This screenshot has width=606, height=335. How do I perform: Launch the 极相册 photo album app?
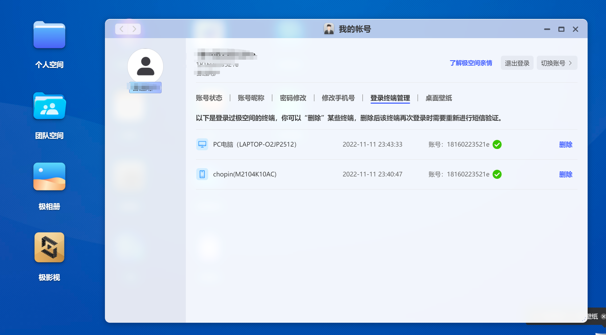49,176
